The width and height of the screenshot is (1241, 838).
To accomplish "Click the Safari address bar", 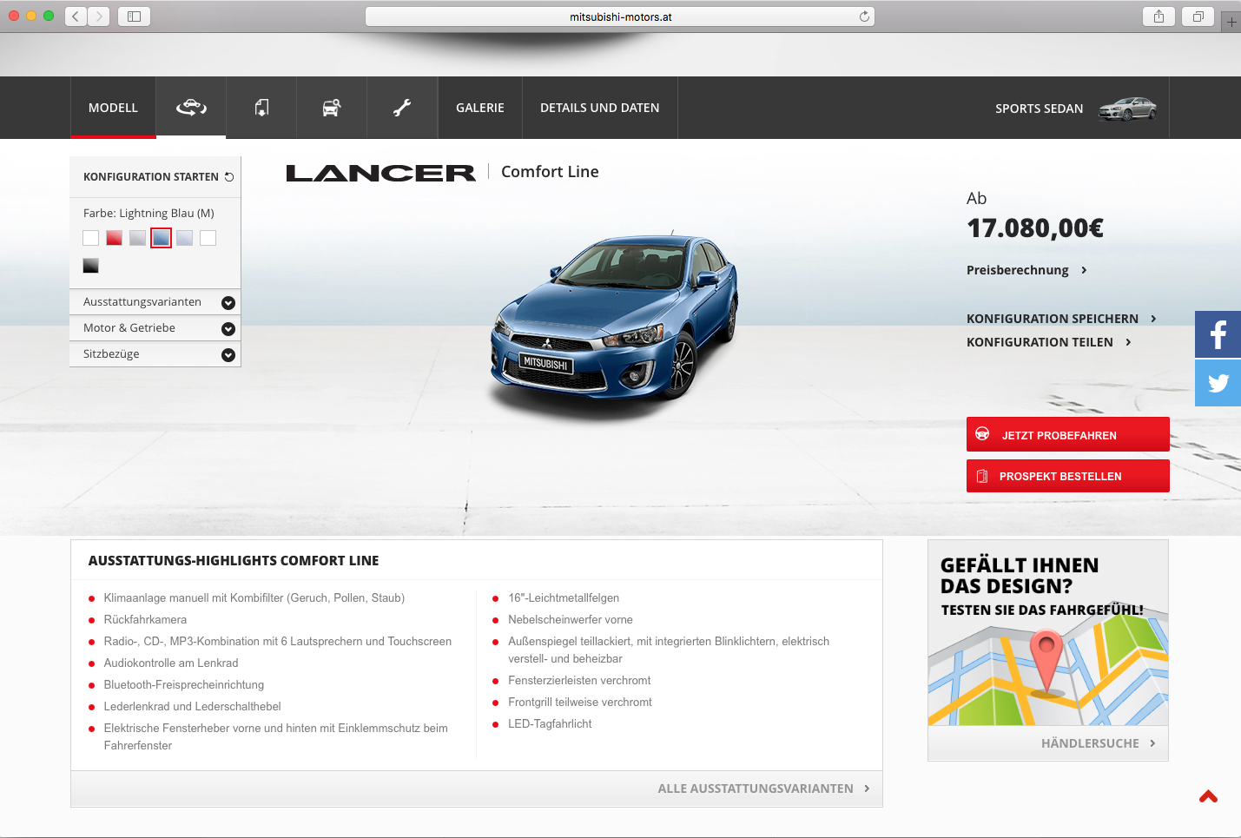I will 620,16.
